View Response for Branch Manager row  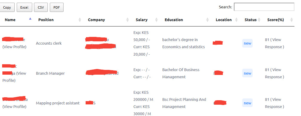point(274,73)
